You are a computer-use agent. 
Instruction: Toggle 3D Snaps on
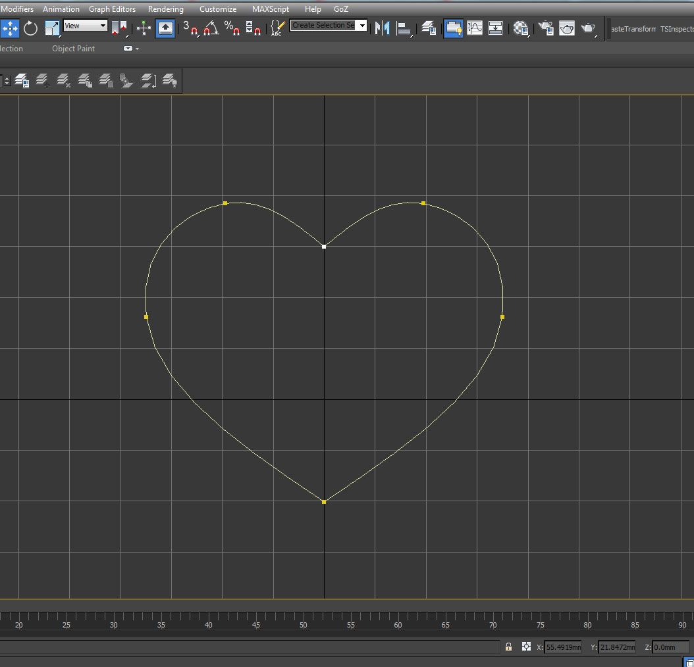pos(190,28)
